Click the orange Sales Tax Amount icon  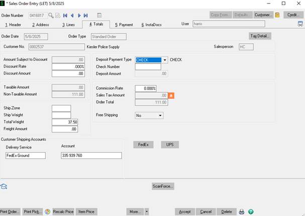coord(171,95)
